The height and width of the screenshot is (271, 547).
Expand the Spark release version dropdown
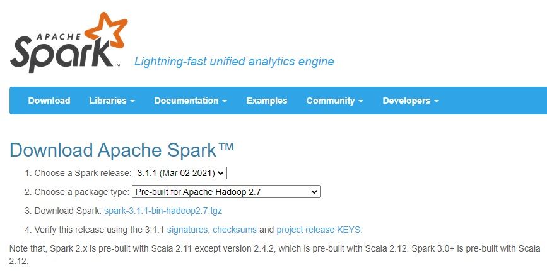point(180,173)
